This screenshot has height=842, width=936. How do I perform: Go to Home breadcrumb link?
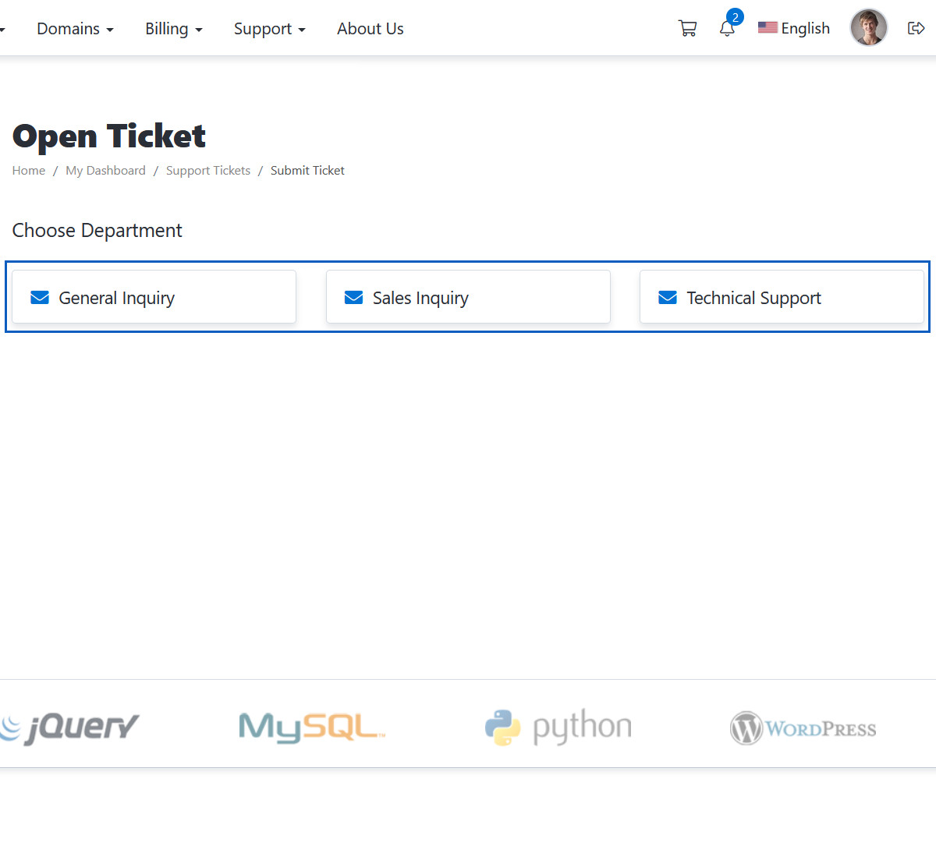pos(29,171)
